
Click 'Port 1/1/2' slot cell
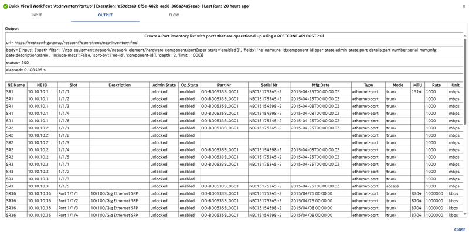click(x=68, y=200)
